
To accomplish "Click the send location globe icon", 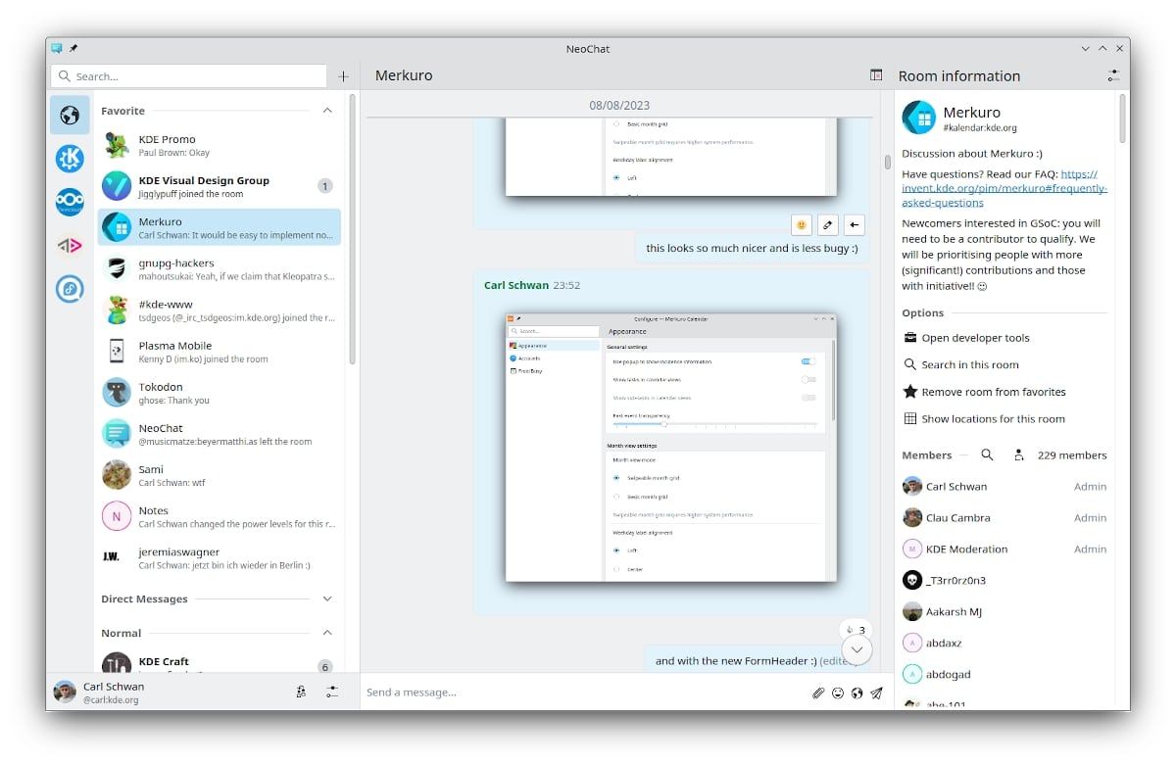I will click(857, 693).
